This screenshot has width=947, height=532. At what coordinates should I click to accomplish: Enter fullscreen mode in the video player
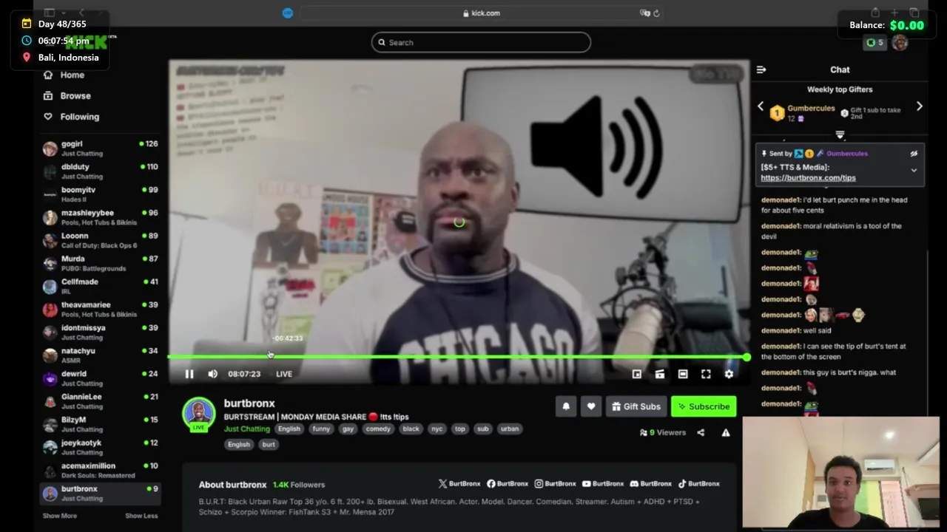pyautogui.click(x=706, y=374)
